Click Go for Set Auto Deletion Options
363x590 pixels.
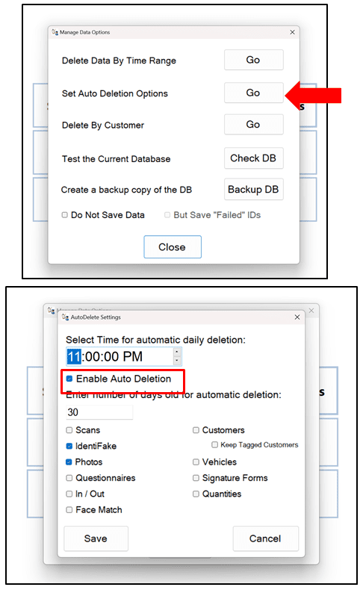[253, 93]
